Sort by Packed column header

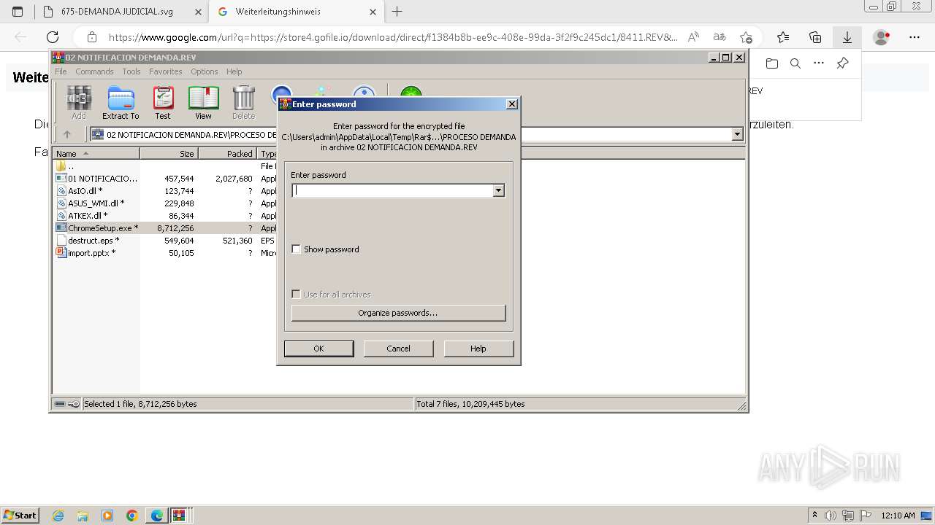[x=227, y=154]
